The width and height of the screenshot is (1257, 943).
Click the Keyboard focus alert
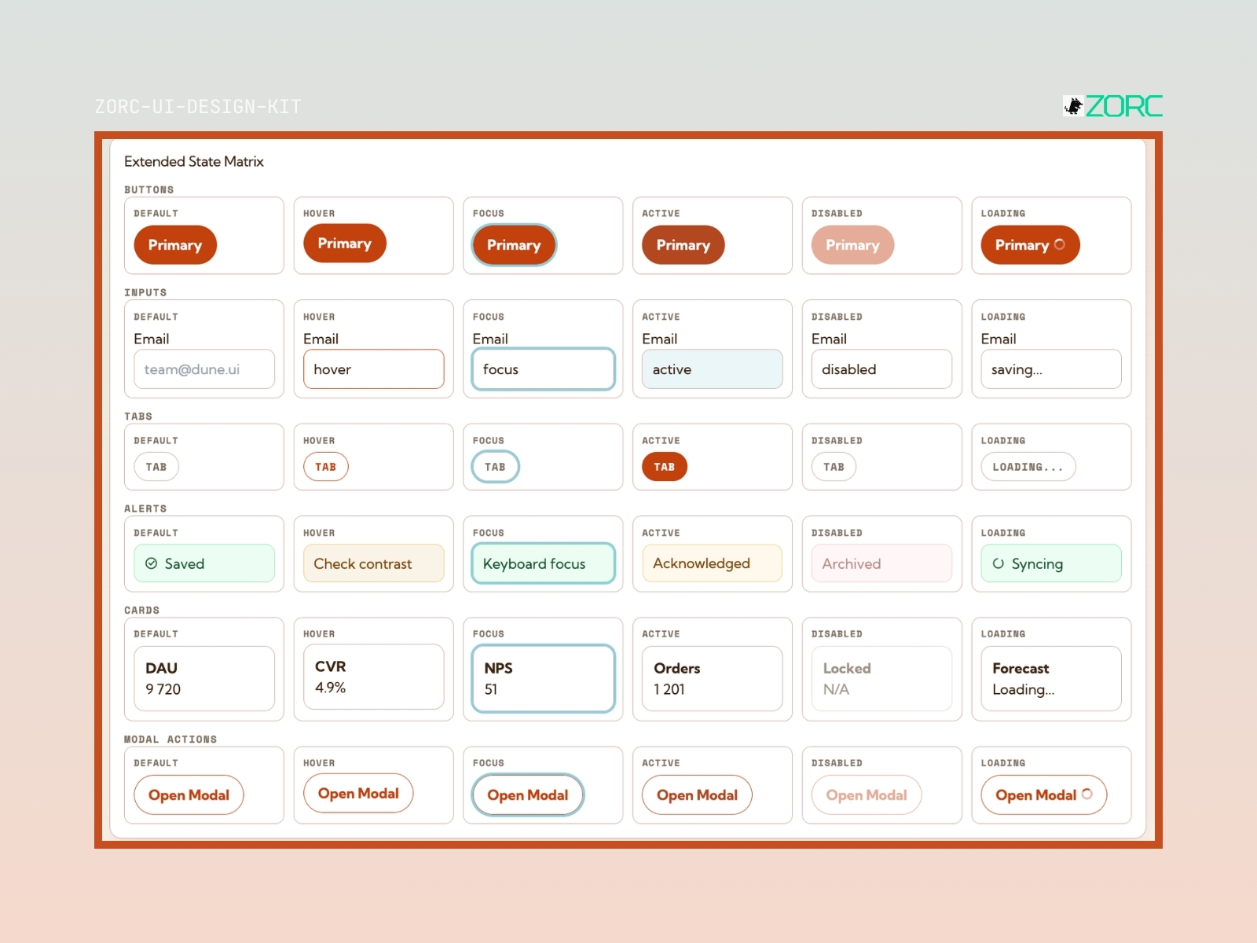click(x=543, y=563)
